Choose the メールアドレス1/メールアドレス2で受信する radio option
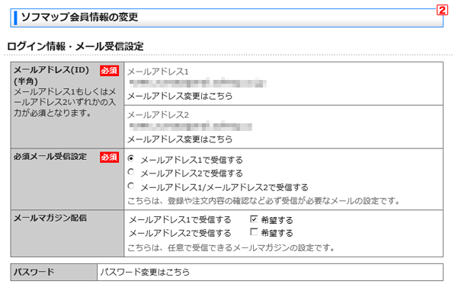The width and height of the screenshot is (455, 306). coord(131,186)
